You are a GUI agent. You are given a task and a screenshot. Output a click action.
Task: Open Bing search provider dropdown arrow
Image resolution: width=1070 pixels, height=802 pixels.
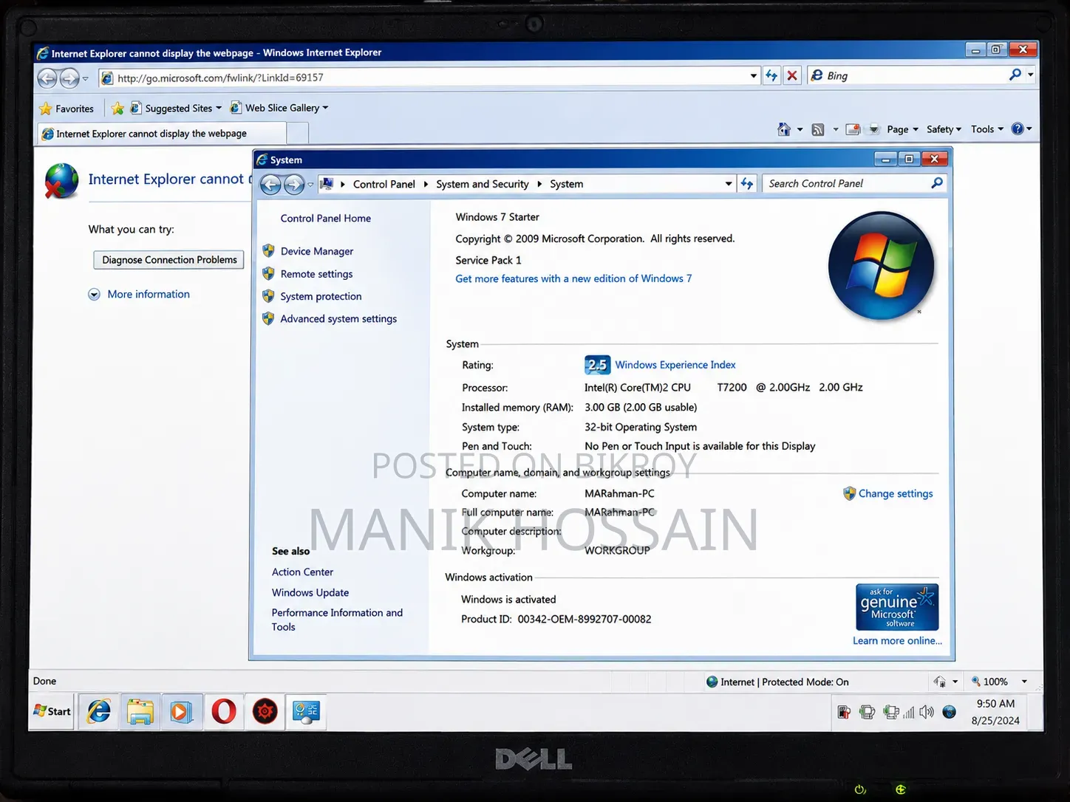tap(1030, 75)
